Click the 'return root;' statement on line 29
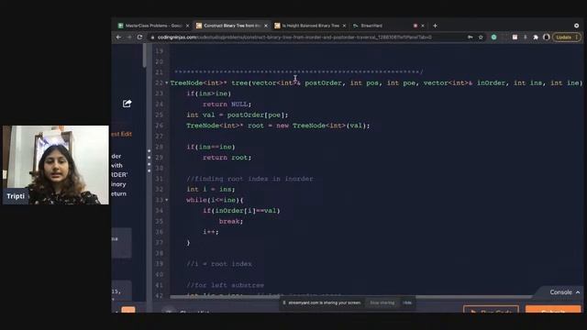The height and width of the screenshot is (330, 587). pyautogui.click(x=227, y=158)
